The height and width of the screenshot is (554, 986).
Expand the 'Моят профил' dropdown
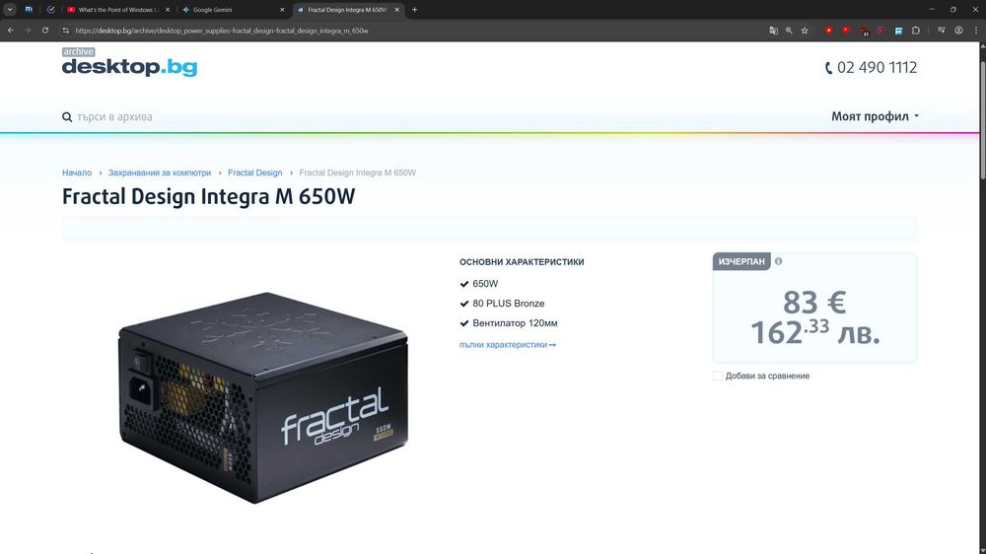(x=875, y=116)
